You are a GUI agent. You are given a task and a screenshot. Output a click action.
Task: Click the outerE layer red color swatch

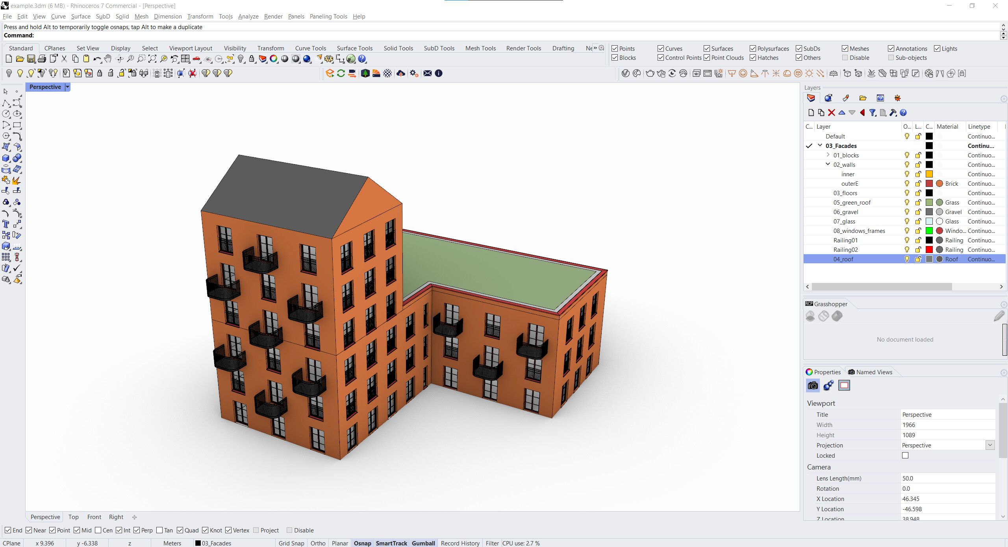[929, 183]
